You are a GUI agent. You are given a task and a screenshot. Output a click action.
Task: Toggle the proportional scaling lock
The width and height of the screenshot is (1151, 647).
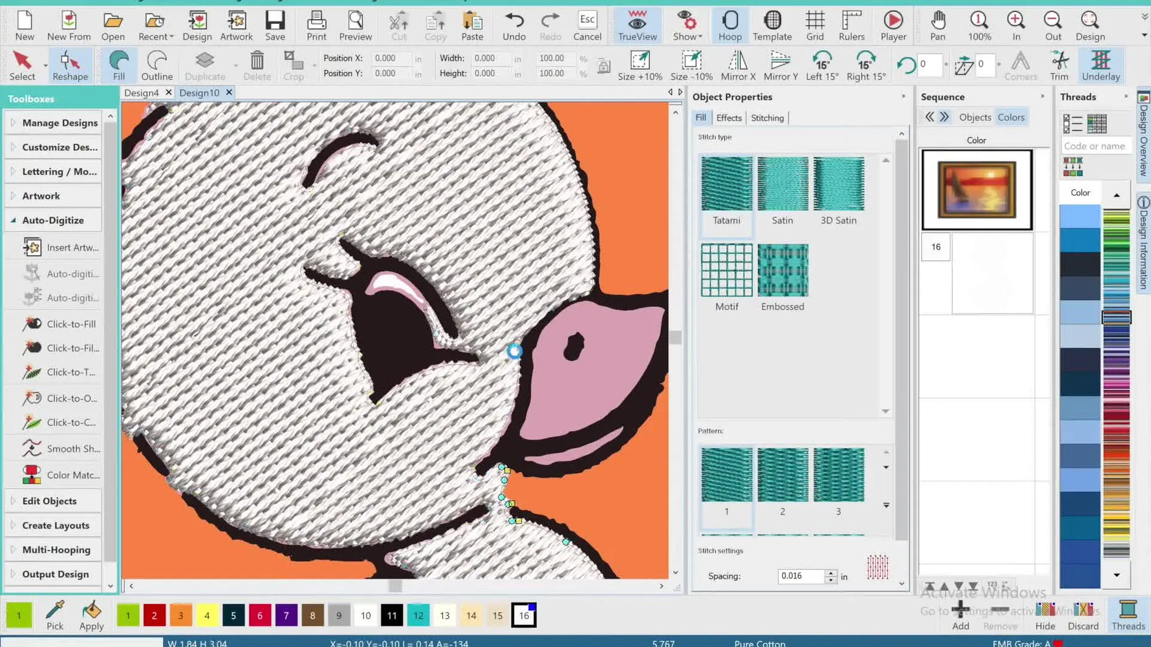[603, 66]
